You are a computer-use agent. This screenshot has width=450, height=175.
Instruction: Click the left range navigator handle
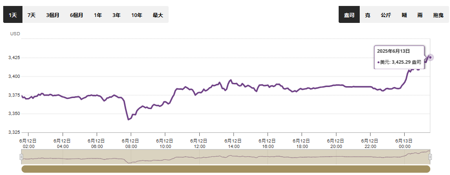pos(21,157)
